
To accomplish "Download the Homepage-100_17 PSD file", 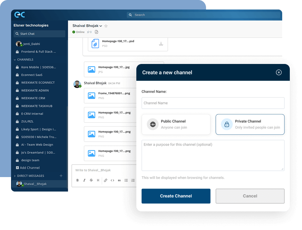I will click(x=161, y=44).
